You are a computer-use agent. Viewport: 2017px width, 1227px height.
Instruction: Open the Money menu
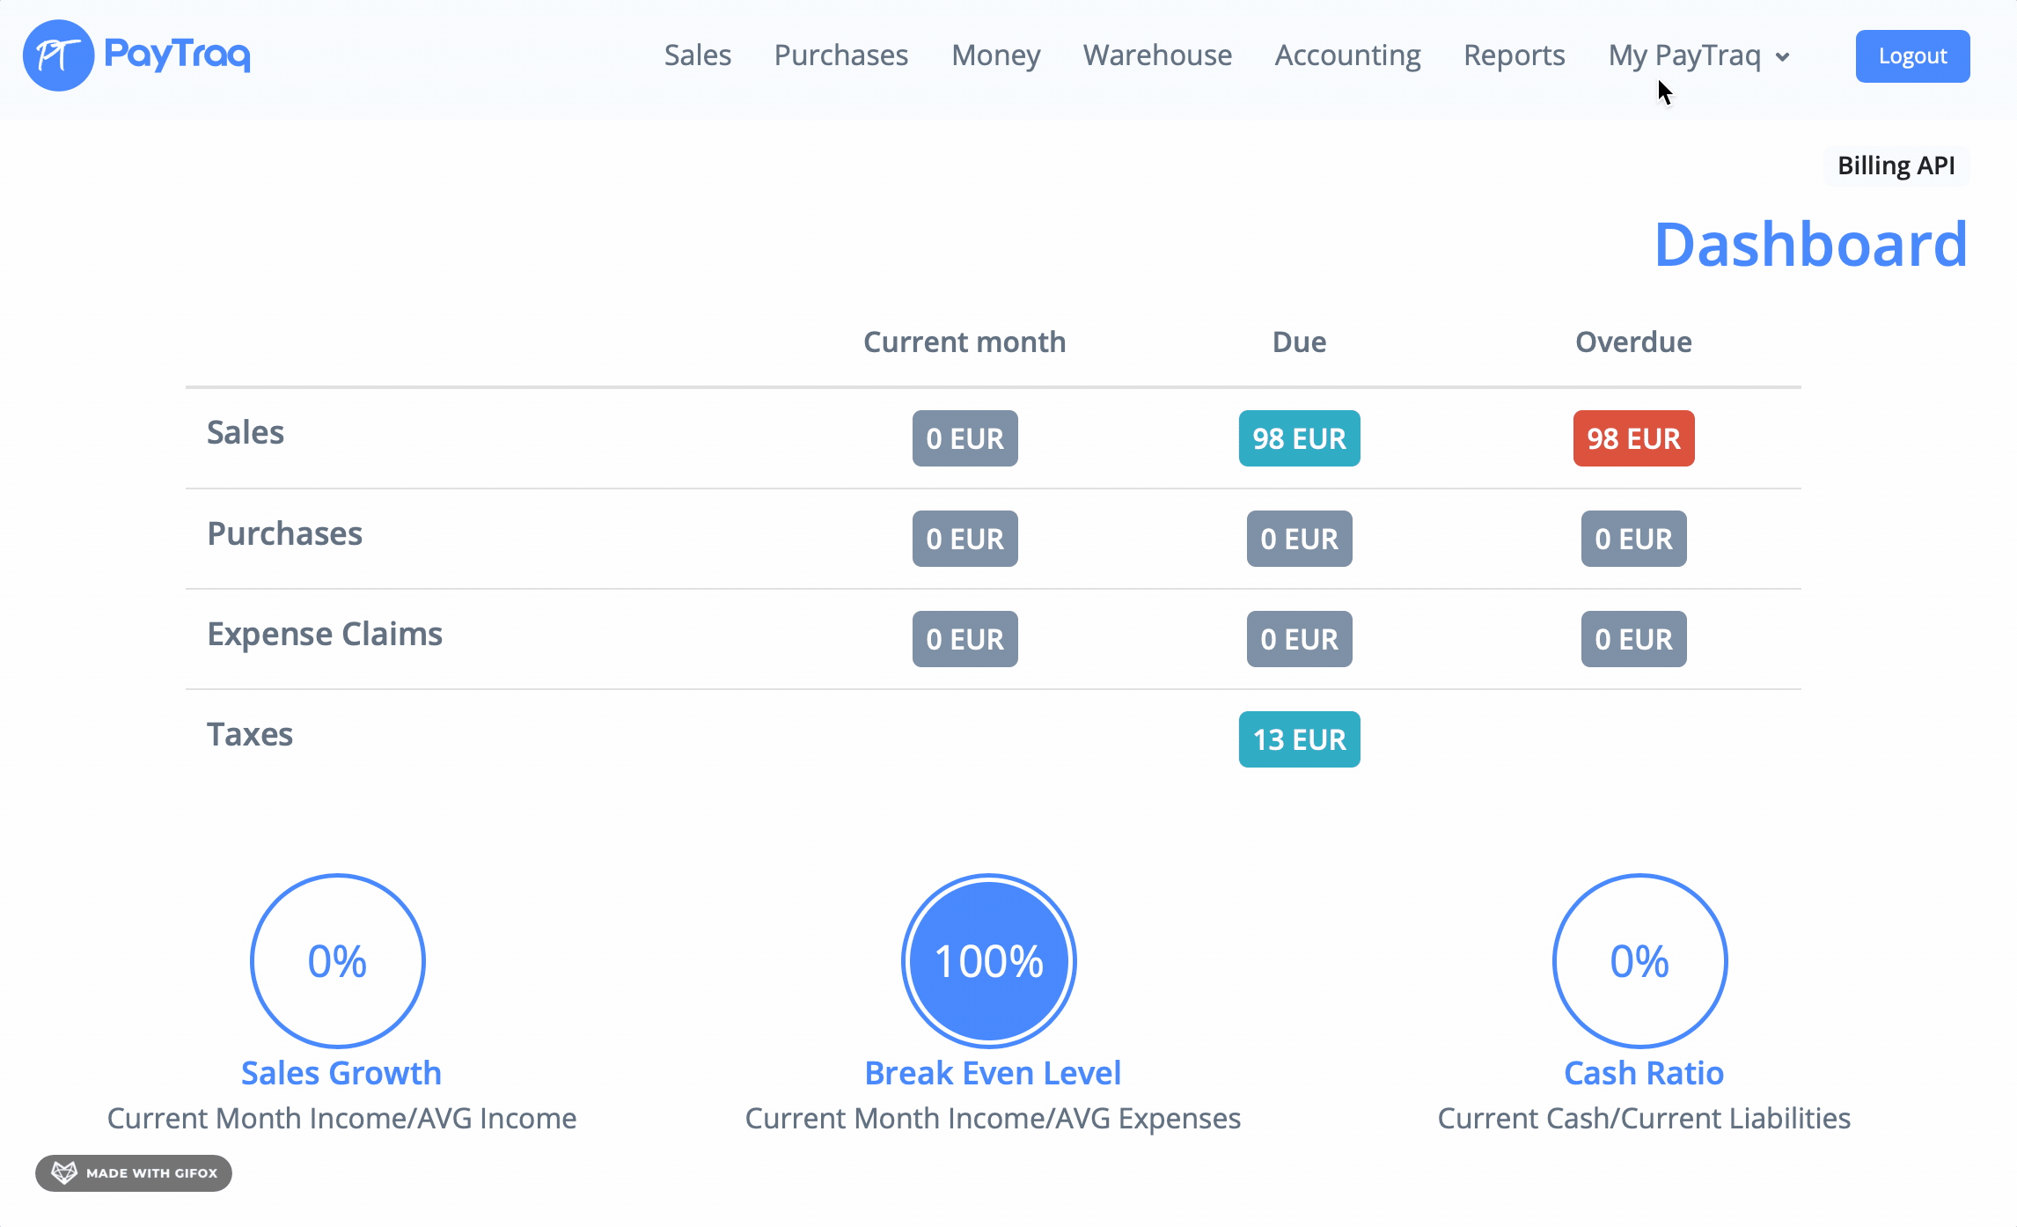point(995,55)
